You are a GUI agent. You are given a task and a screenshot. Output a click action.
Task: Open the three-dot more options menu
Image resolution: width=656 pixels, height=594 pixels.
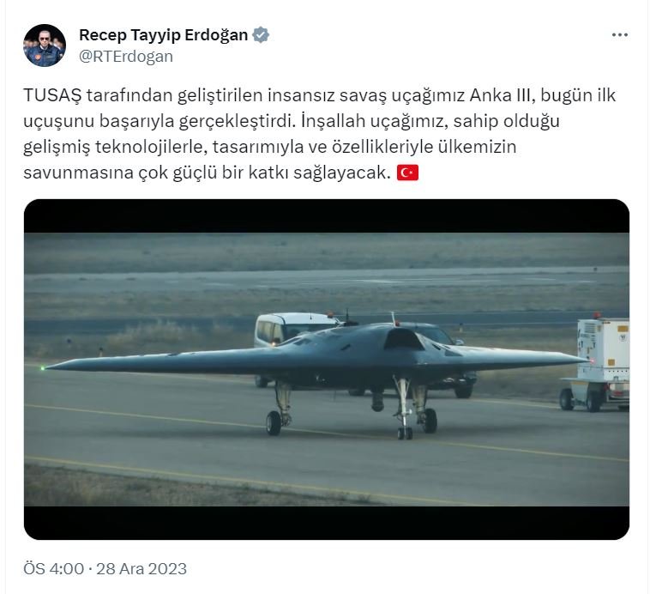point(620,35)
